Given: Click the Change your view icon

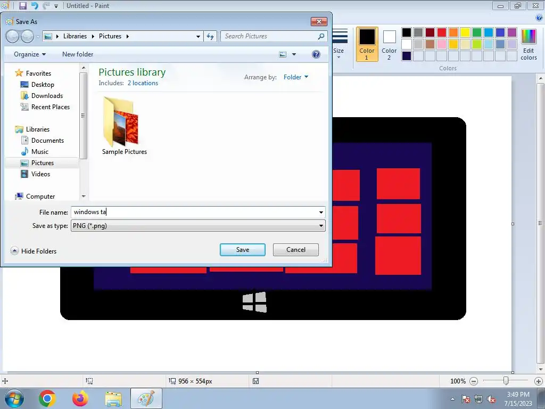Looking at the screenshot, I should (283, 54).
